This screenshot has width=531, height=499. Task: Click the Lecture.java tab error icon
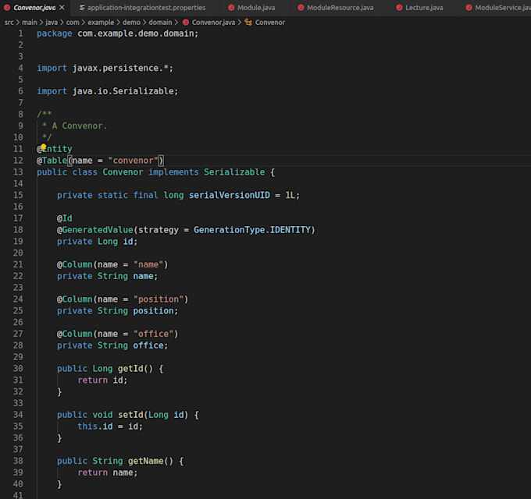(400, 8)
